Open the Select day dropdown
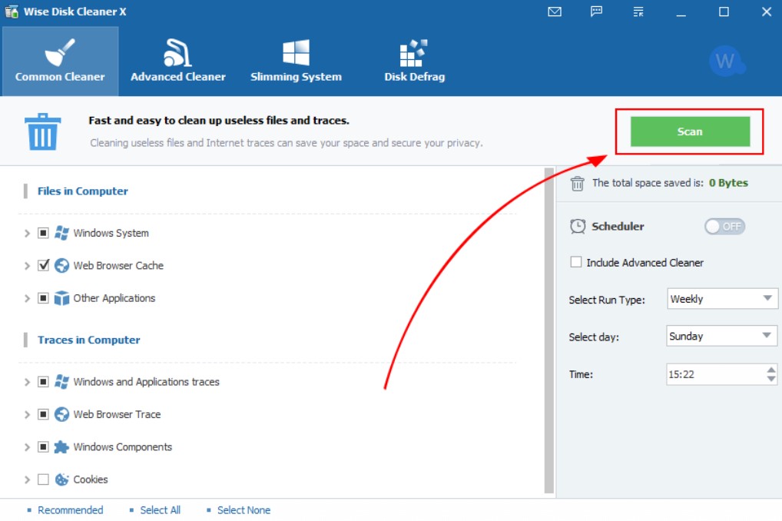This screenshot has height=521, width=782. (721, 336)
